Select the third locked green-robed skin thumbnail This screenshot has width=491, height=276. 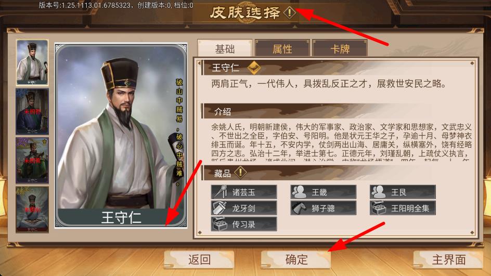pyautogui.click(x=32, y=161)
